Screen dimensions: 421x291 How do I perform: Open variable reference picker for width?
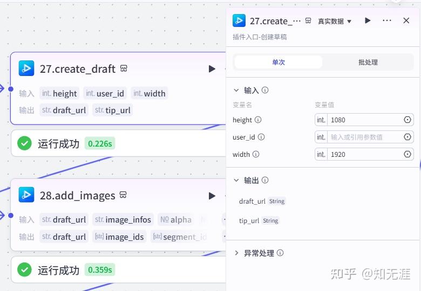pos(408,154)
